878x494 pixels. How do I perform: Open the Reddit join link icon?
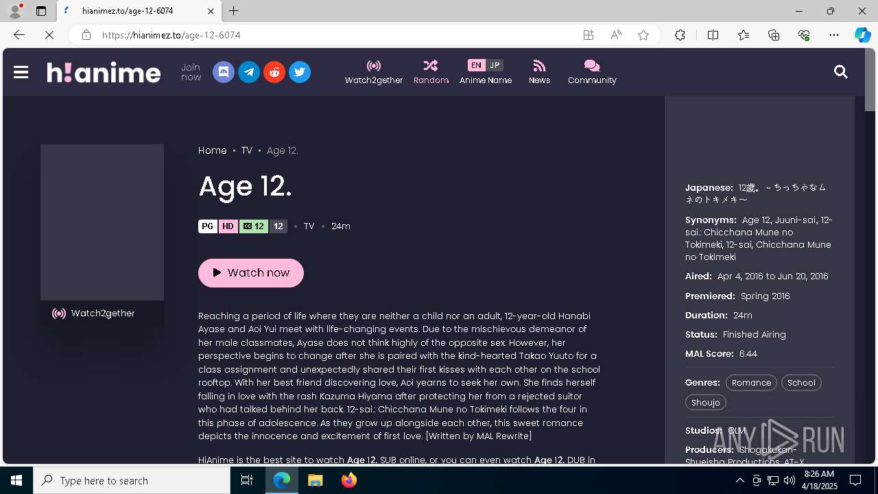(274, 72)
